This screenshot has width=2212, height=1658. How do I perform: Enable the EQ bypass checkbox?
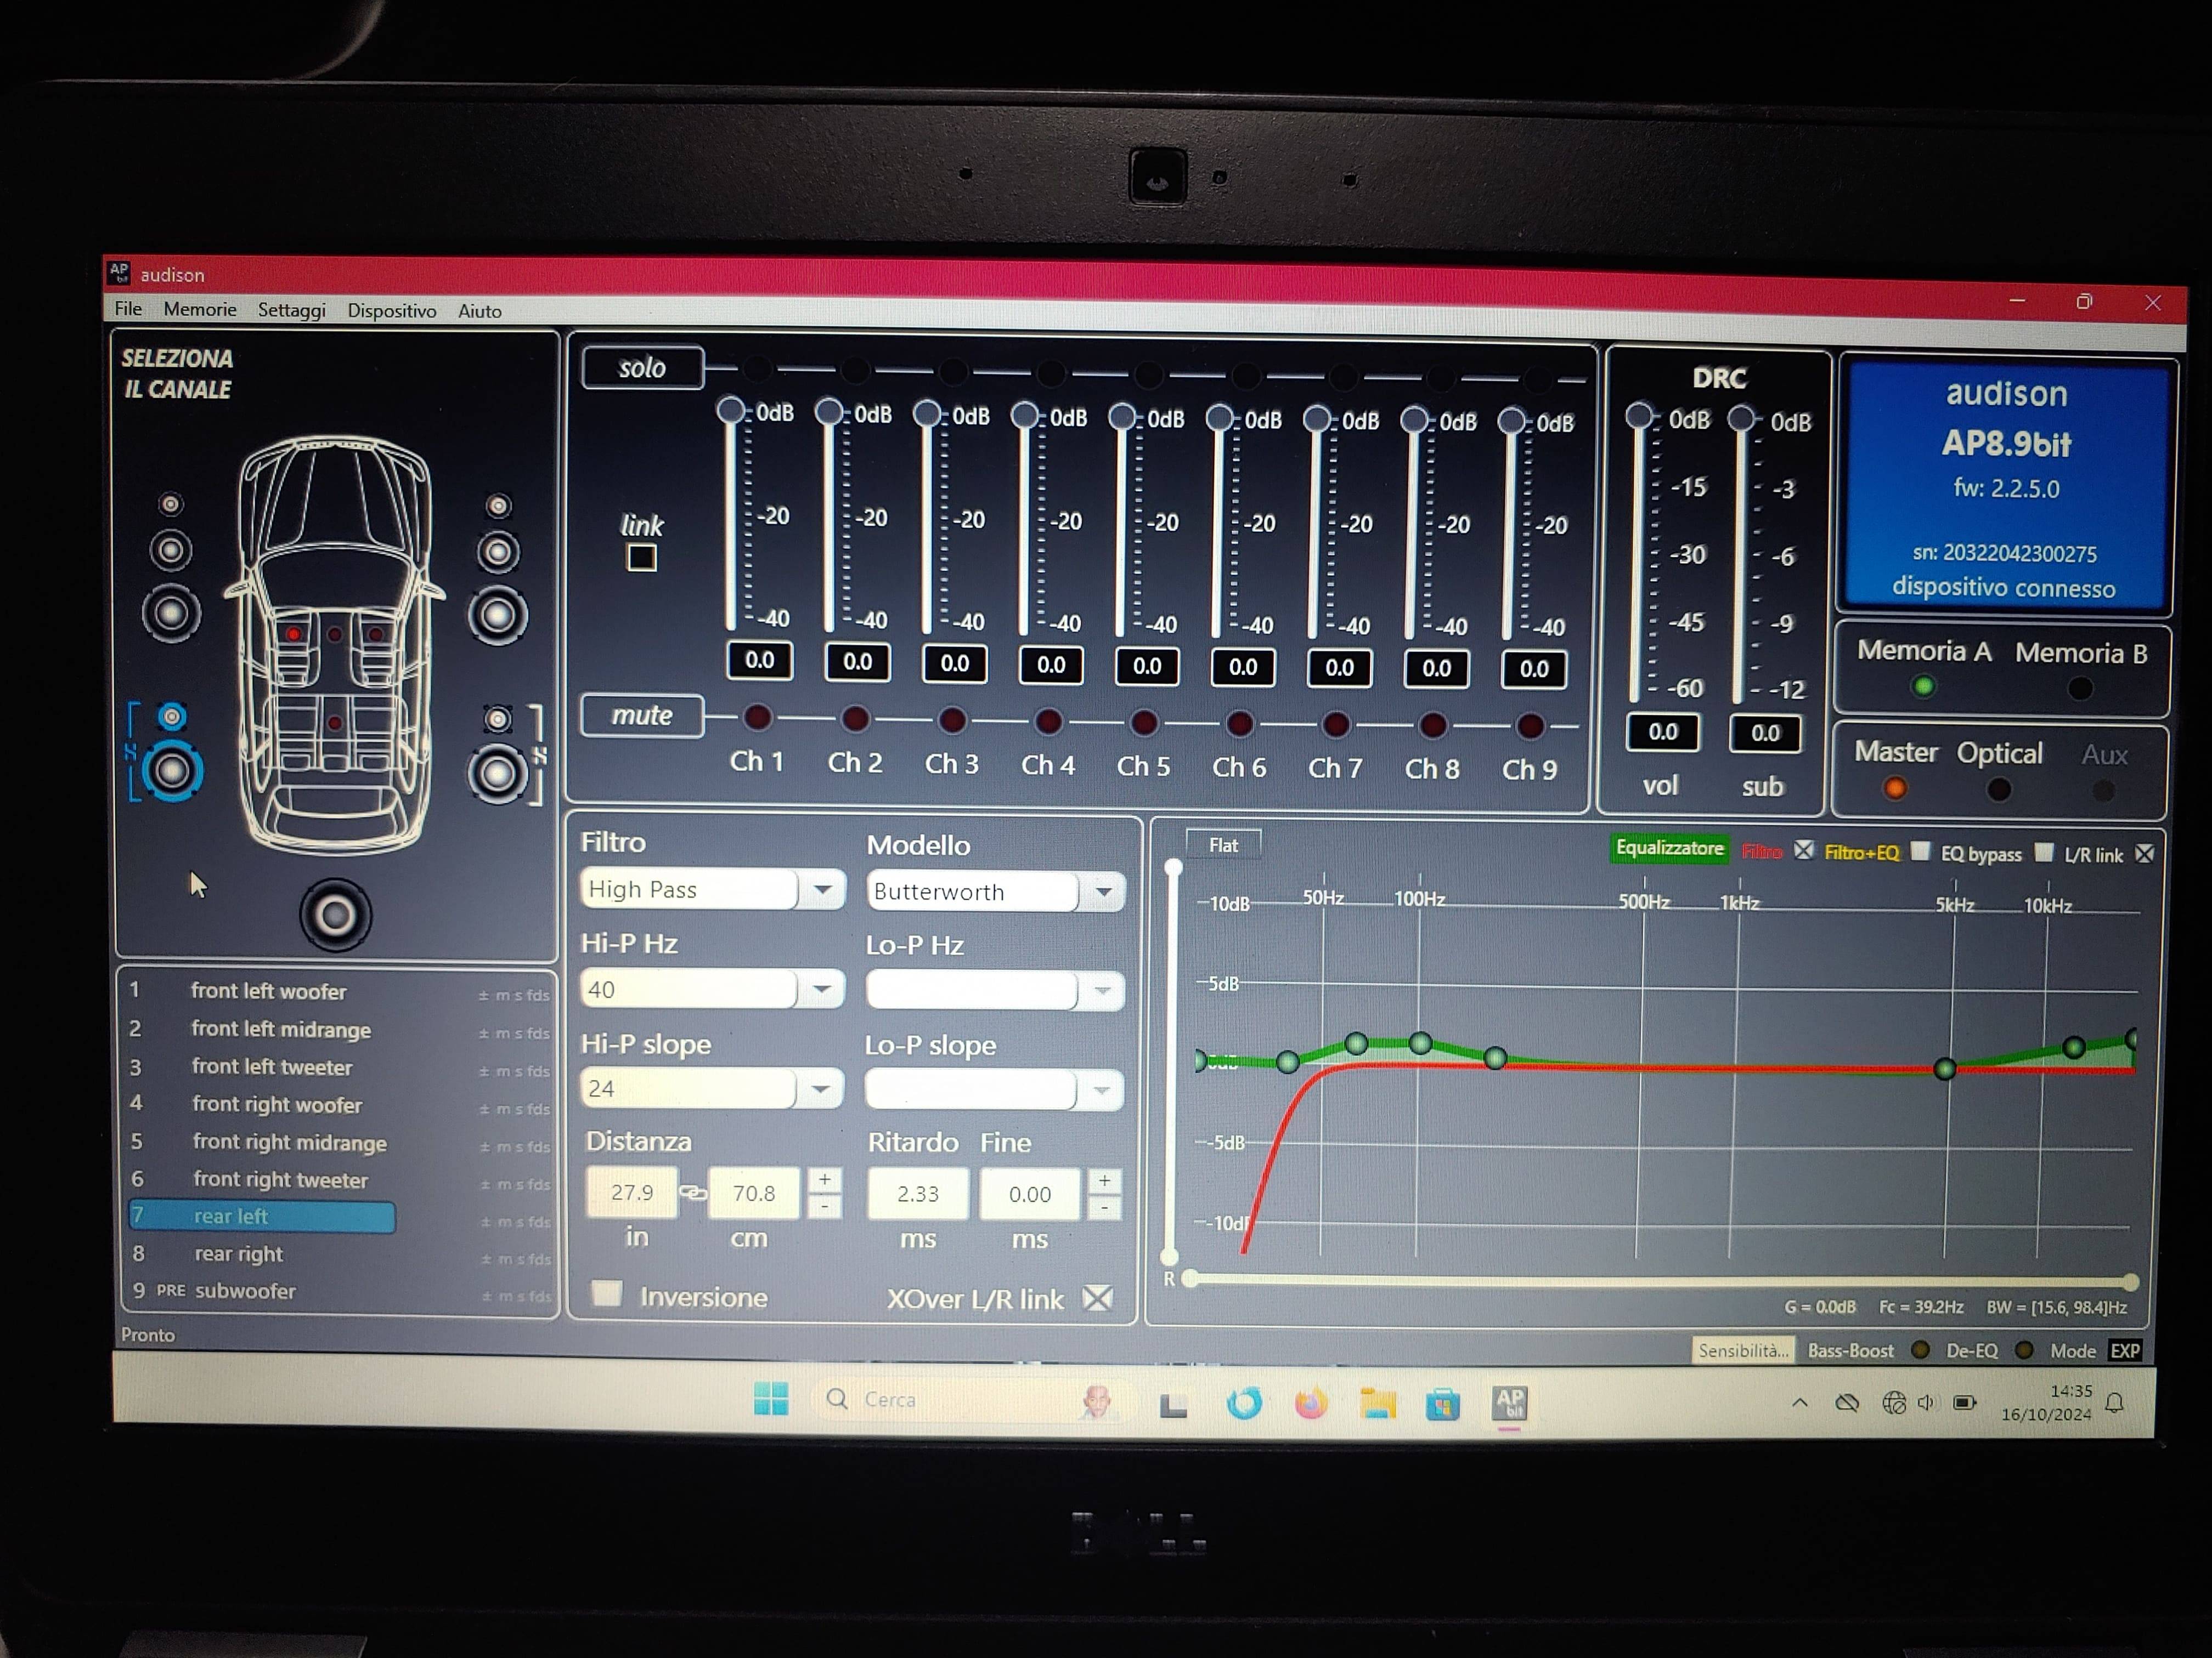(x=2044, y=853)
